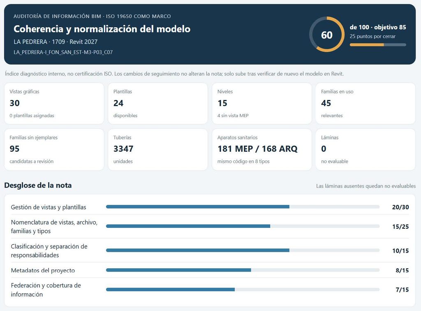Click the text "de 100 · objetivo 85"

378,27
